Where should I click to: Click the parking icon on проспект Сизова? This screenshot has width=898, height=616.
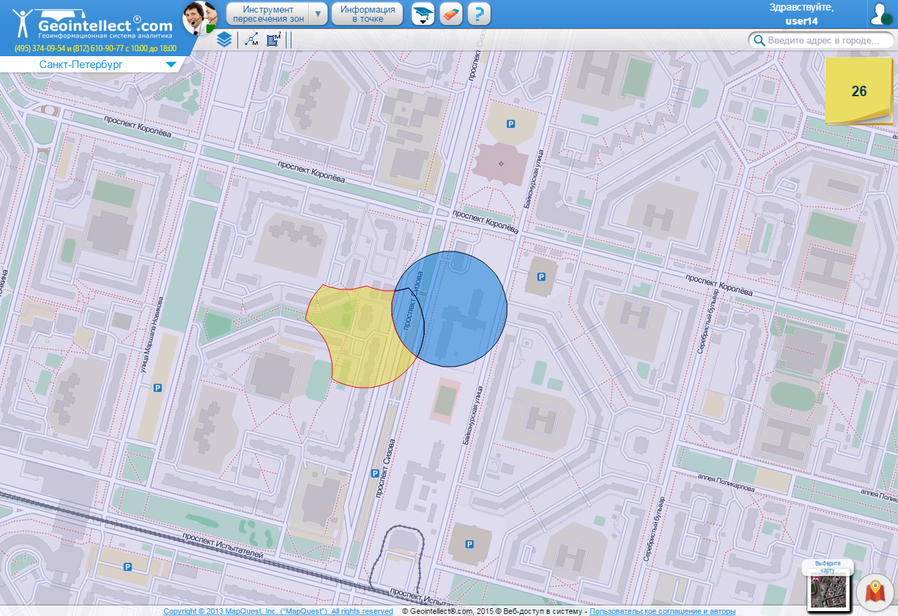(374, 474)
